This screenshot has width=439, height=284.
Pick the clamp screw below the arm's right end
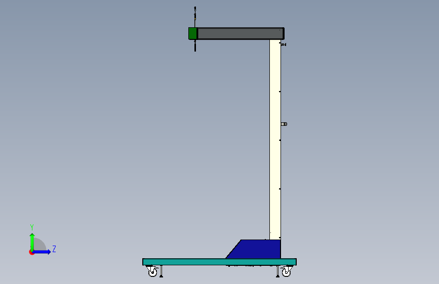(283, 44)
